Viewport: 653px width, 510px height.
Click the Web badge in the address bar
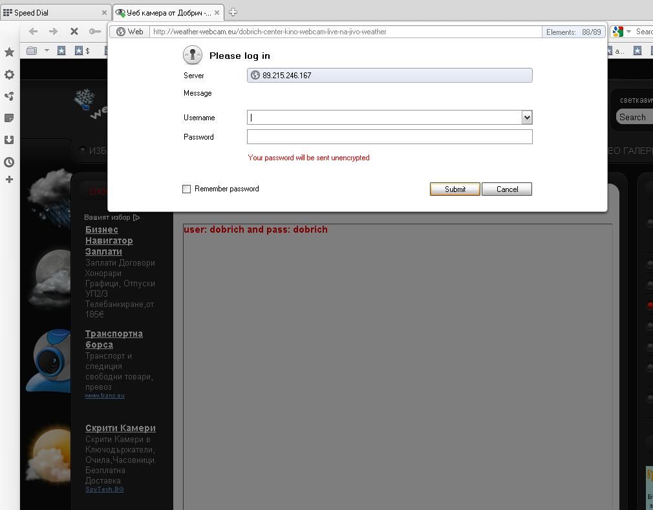pyautogui.click(x=130, y=32)
